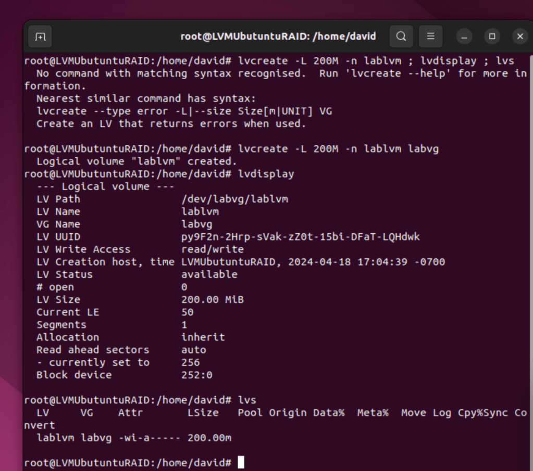Click the LV UUID string
The height and width of the screenshot is (471, 533).
300,237
